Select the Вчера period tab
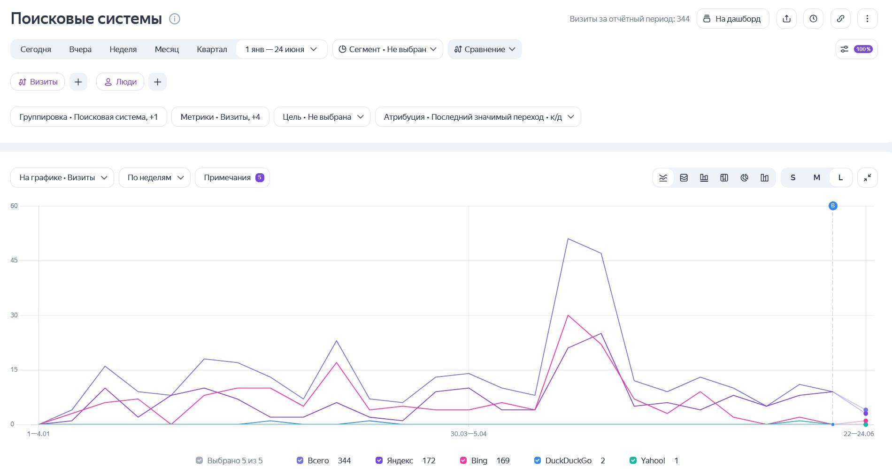Image resolution: width=892 pixels, height=476 pixels. 80,49
